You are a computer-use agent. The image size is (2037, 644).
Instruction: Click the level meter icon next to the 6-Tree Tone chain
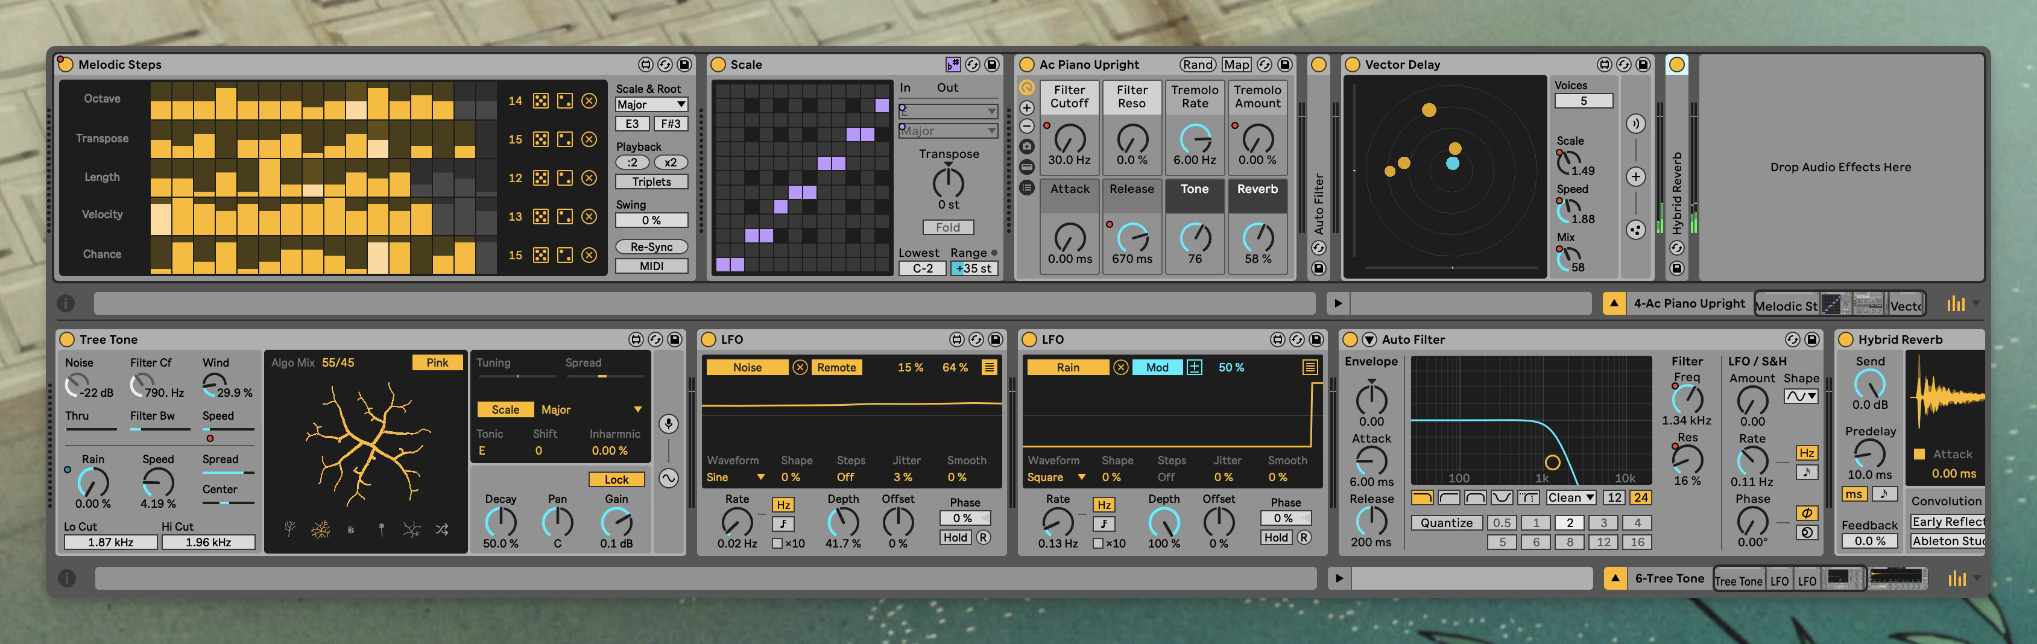[x=1956, y=579]
